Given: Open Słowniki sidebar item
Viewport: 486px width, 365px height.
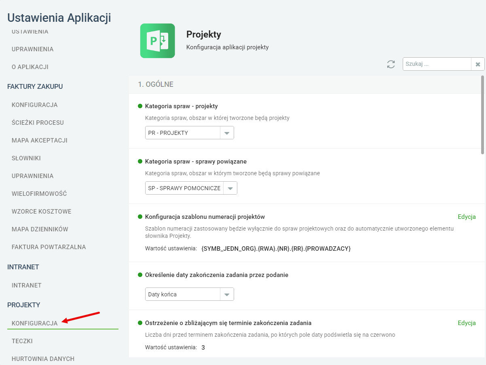Looking at the screenshot, I should [x=26, y=158].
